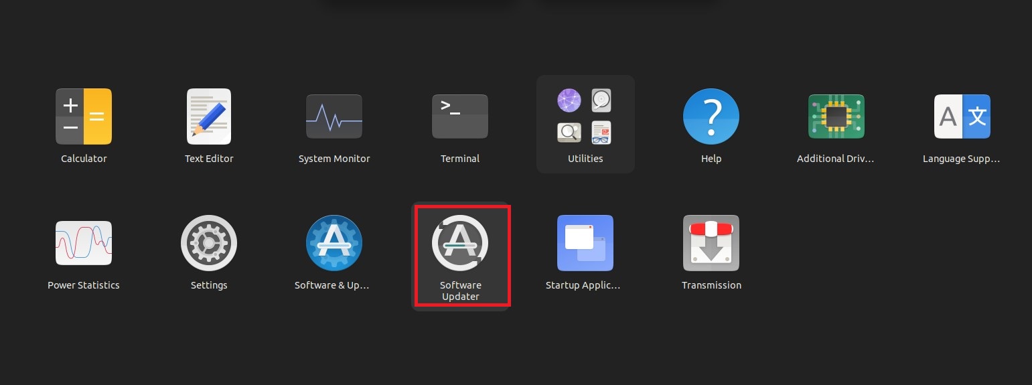Viewport: 1032px width, 385px height.
Task: Launch Power Statistics
Action: (x=84, y=243)
